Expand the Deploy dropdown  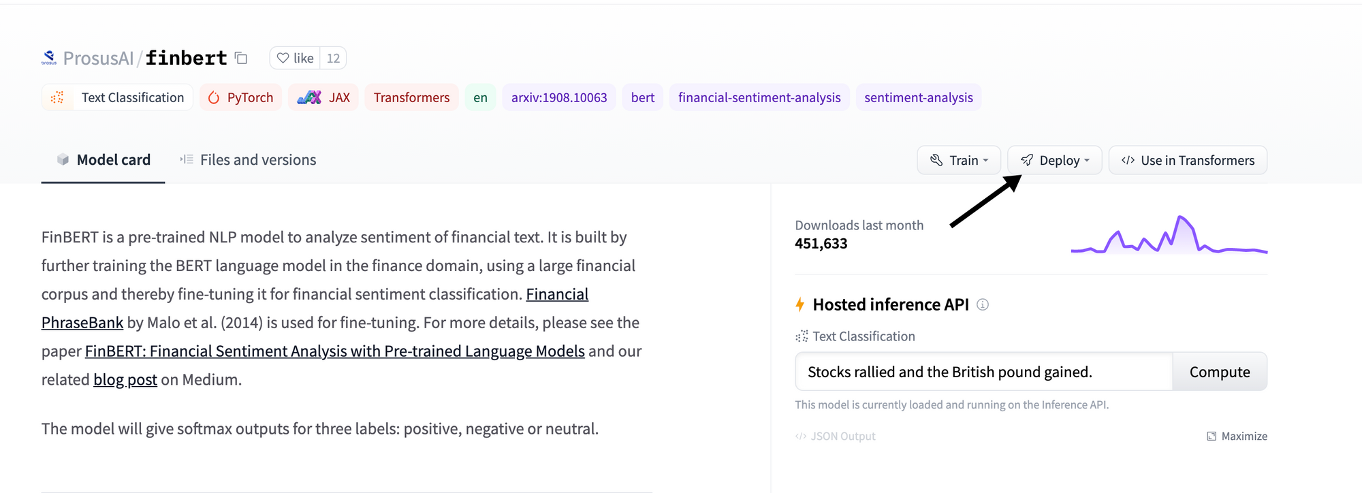coord(1055,160)
